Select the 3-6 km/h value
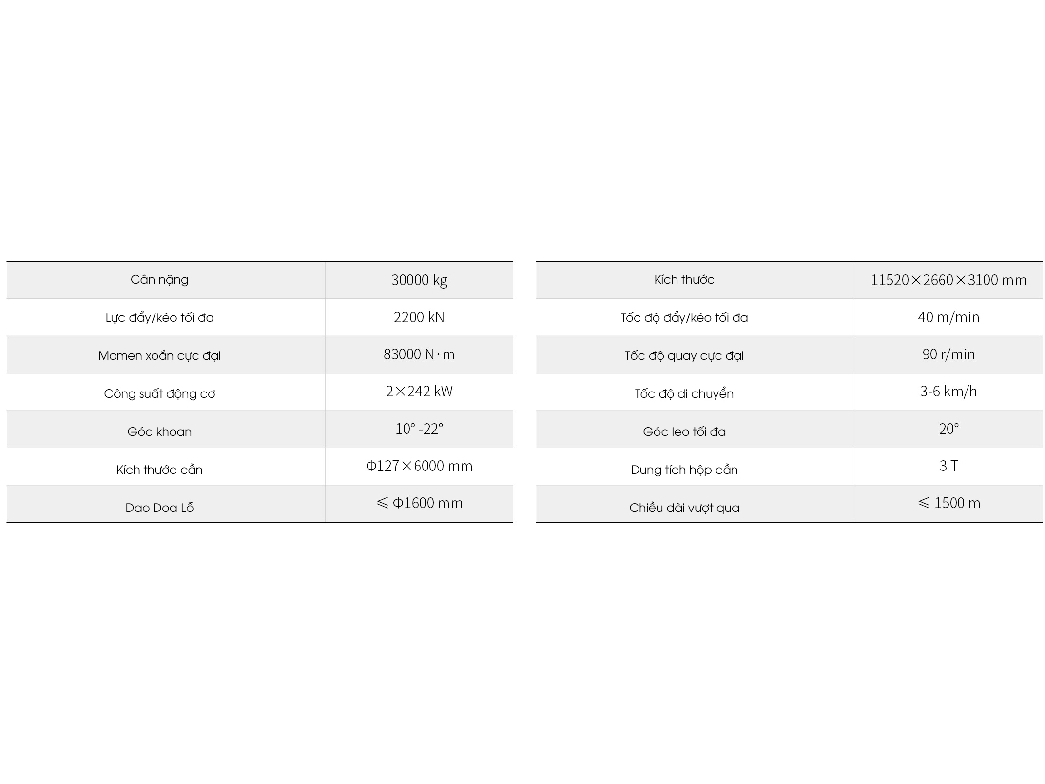This screenshot has height=784, width=1045. click(x=948, y=392)
